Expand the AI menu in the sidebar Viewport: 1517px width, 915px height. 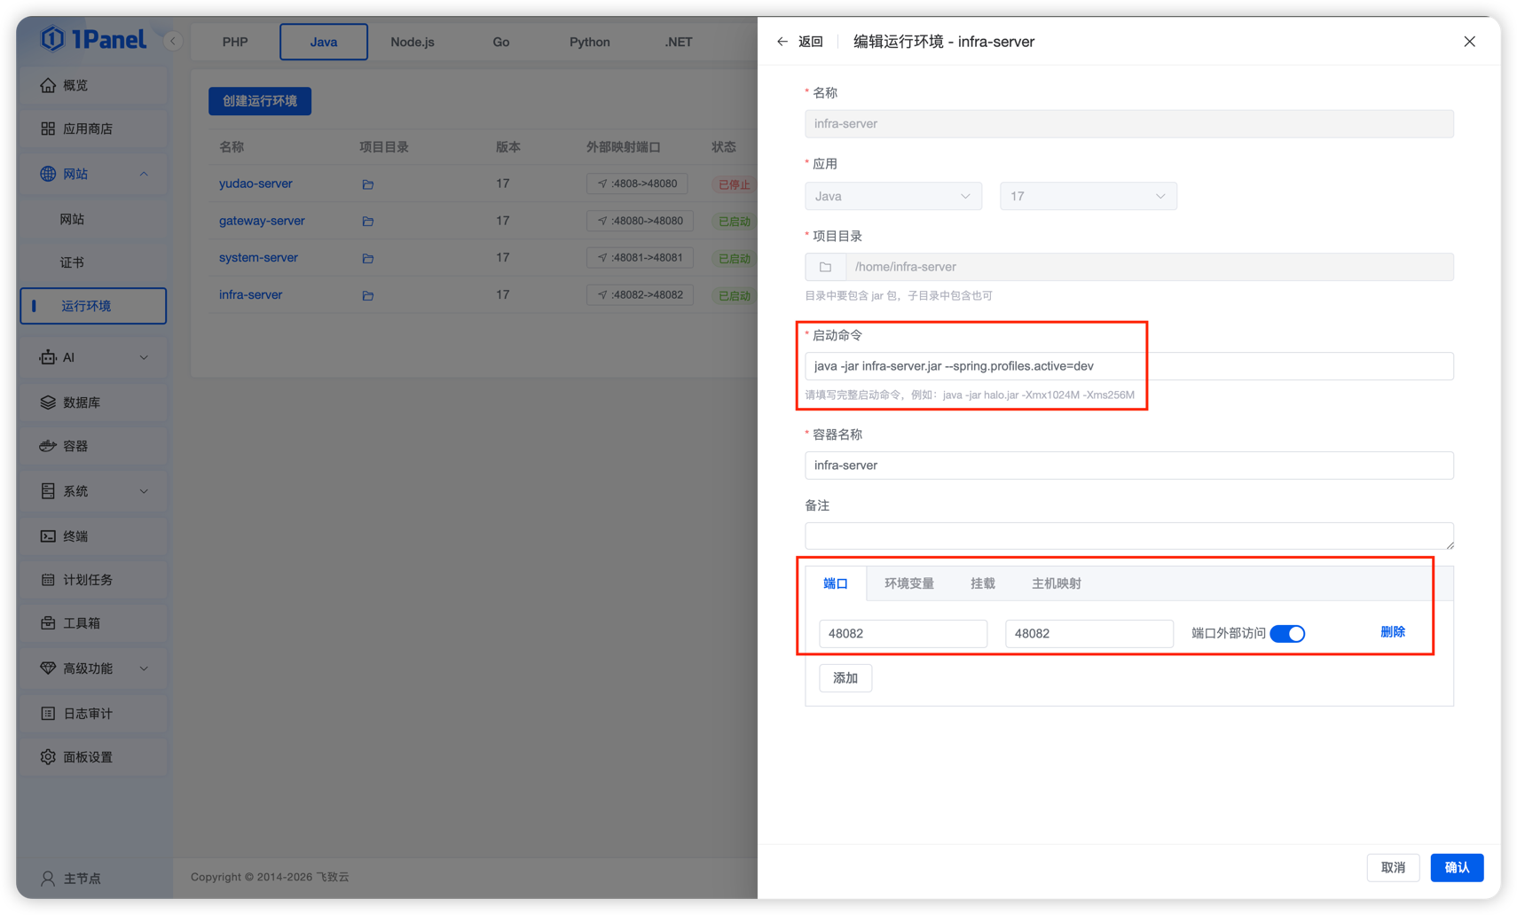click(x=93, y=357)
